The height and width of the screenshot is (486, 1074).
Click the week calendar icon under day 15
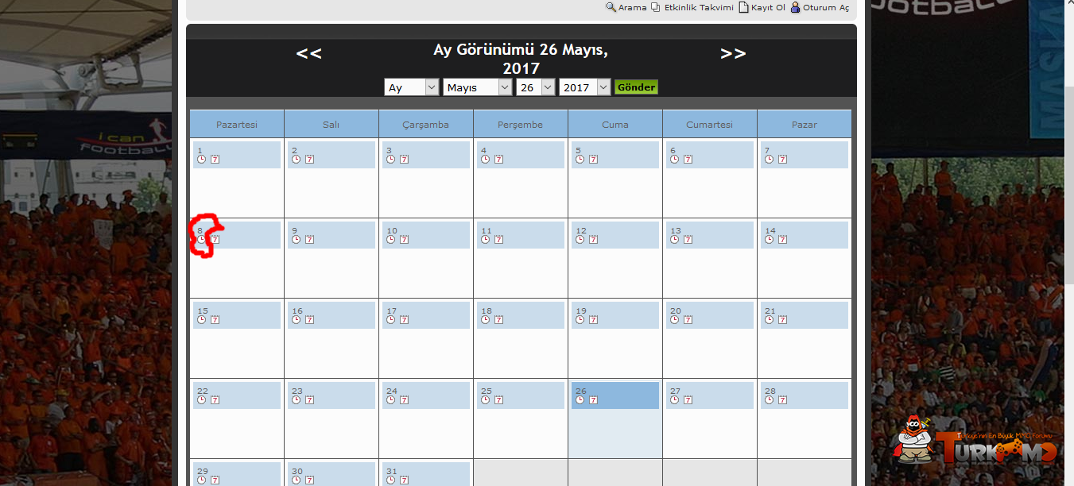click(x=215, y=319)
